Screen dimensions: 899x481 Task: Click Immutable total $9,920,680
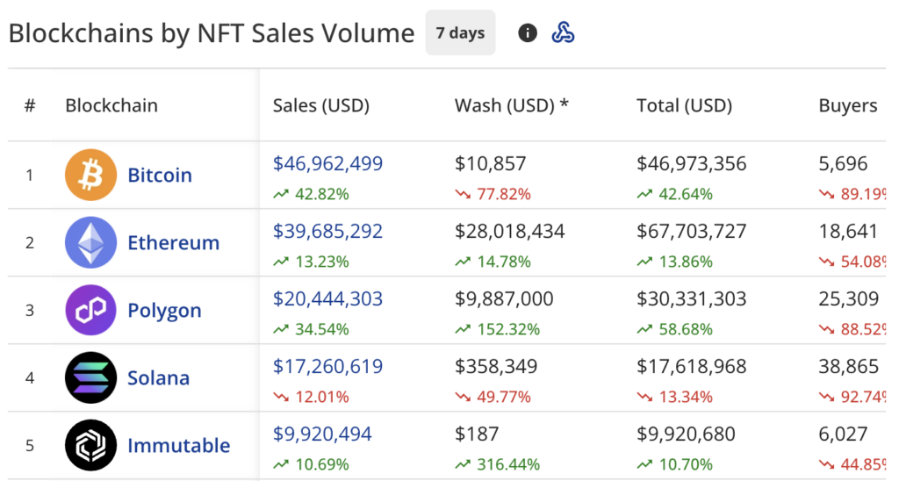[686, 434]
